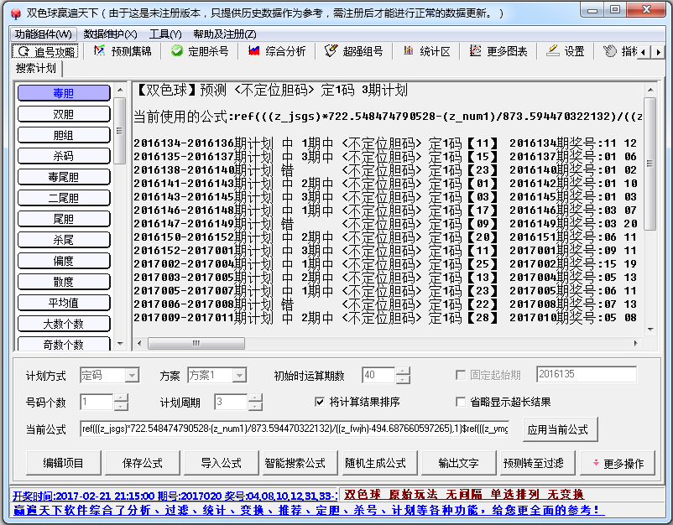Screen dimensions: 673x525
Task: Open the 更多操作 dropdown button
Action: point(618,463)
